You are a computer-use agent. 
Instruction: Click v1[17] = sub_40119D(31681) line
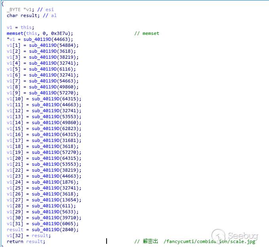pos(44,141)
